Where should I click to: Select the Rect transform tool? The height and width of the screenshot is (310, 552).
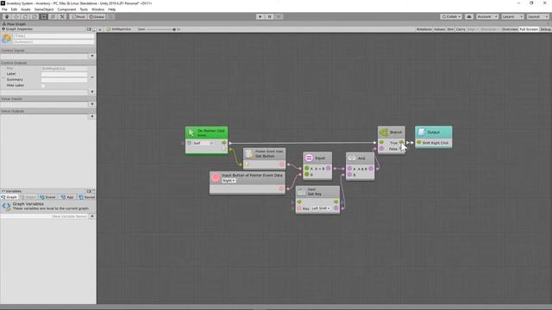[x=43, y=16]
